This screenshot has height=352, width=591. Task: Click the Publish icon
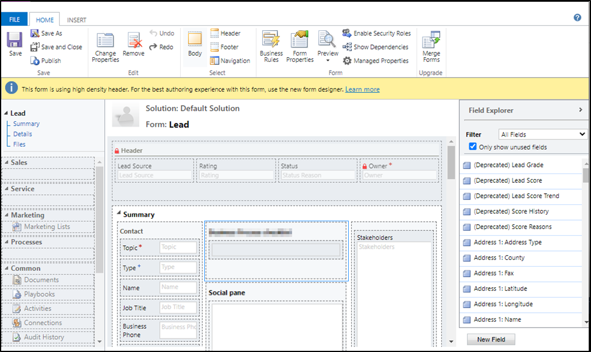coord(35,61)
